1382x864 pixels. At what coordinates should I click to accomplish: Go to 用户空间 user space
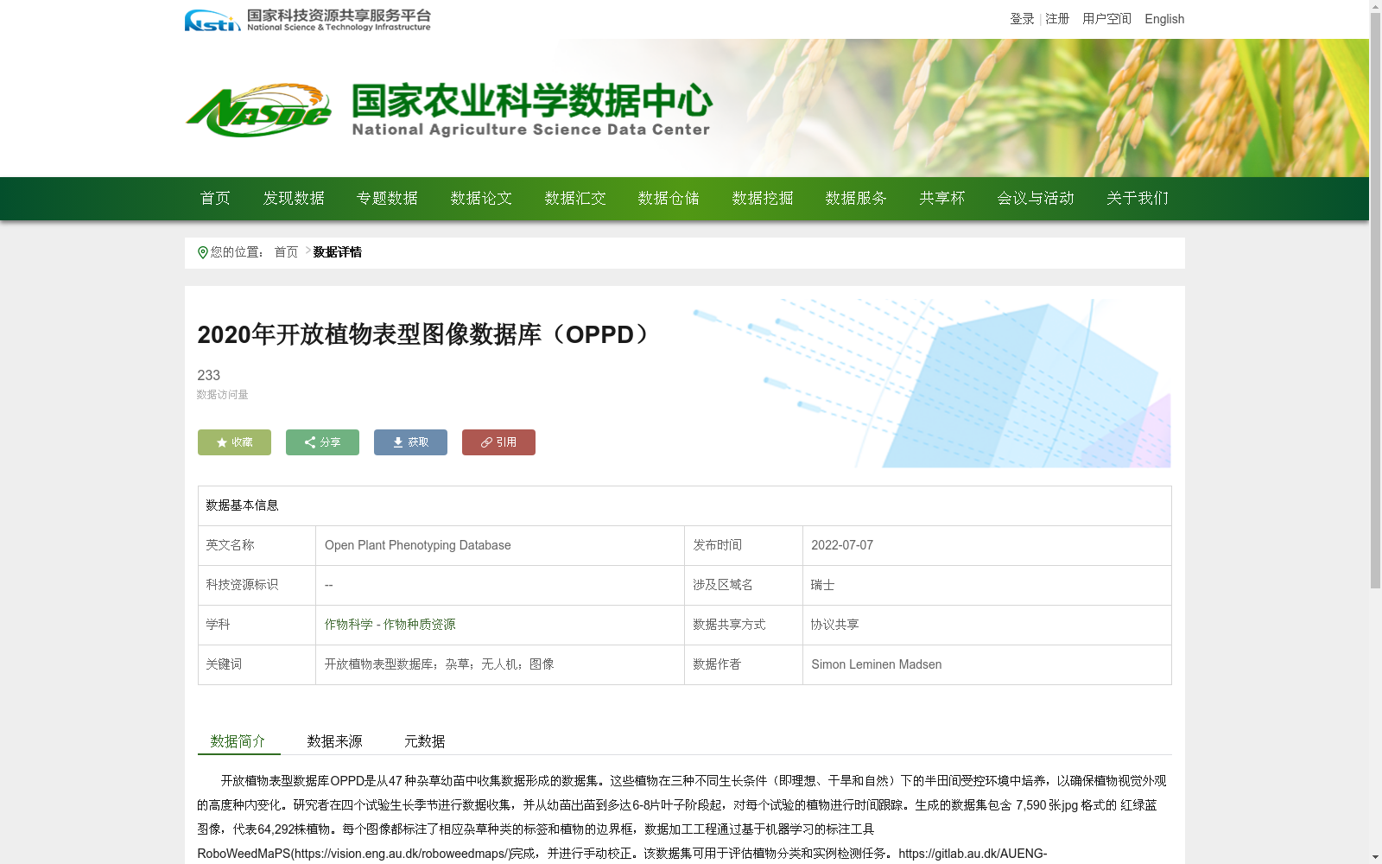coord(1106,19)
